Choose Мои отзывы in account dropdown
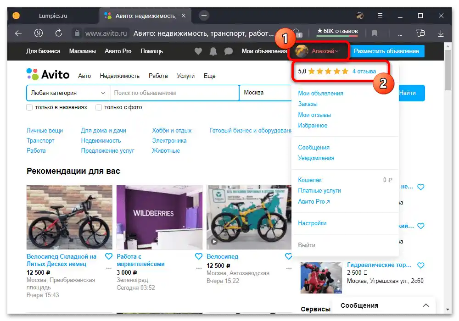The width and height of the screenshot is (459, 321). (314, 115)
